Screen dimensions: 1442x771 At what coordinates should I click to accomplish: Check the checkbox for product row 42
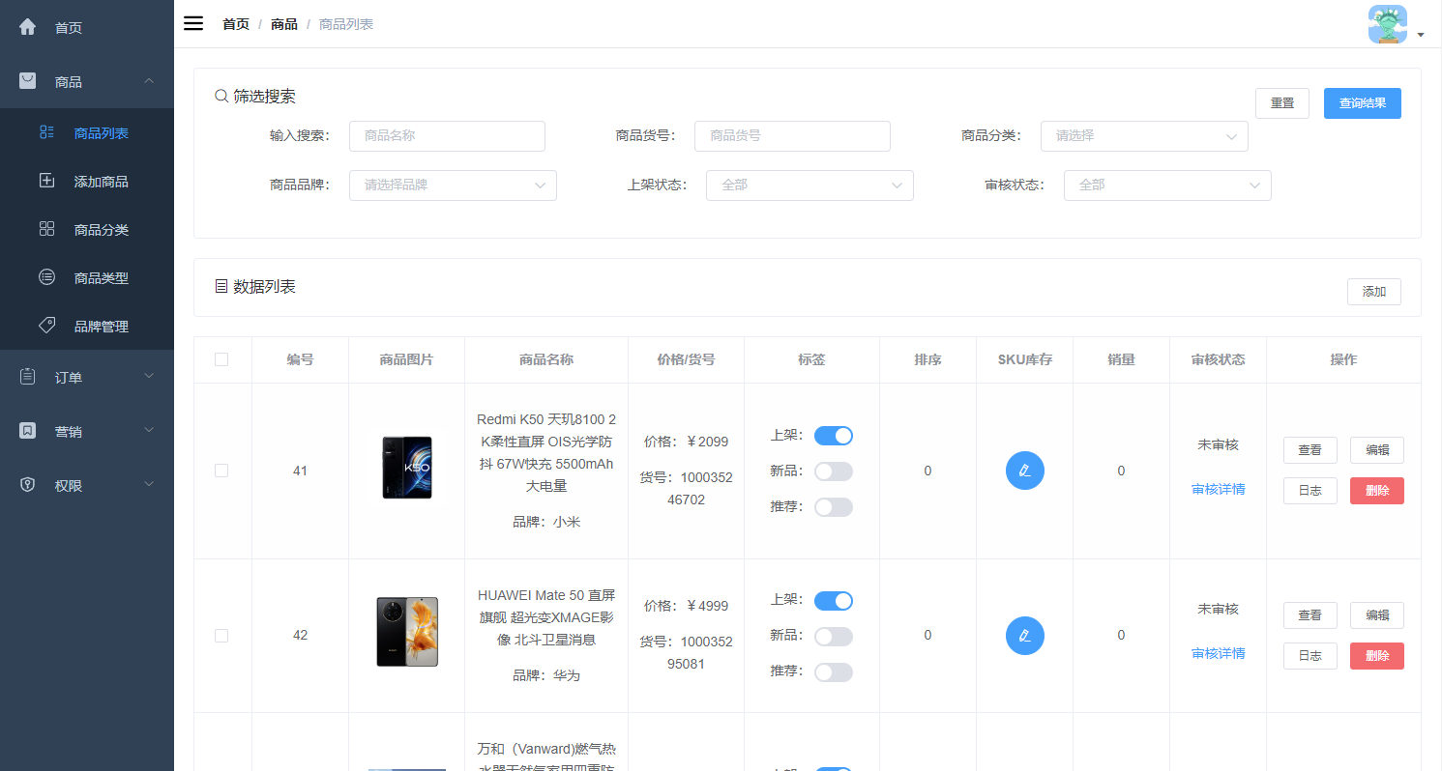221,636
